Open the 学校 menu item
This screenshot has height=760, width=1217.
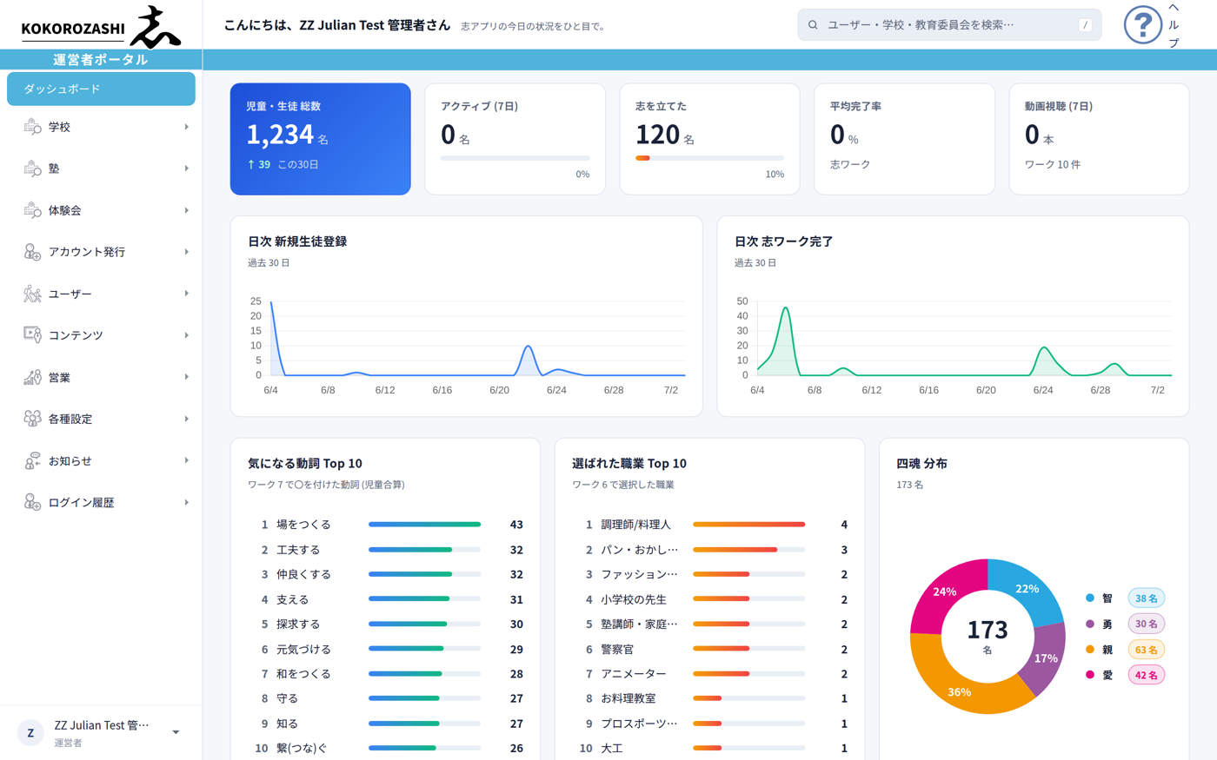coord(101,127)
